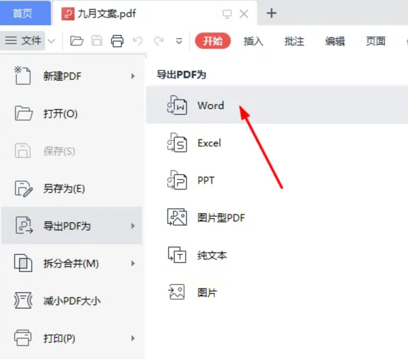Click the monitor icon on document tab
The image size is (408, 359).
227,14
